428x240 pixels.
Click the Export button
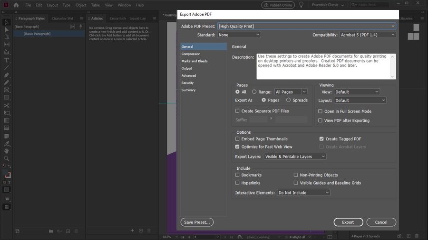[348, 222]
